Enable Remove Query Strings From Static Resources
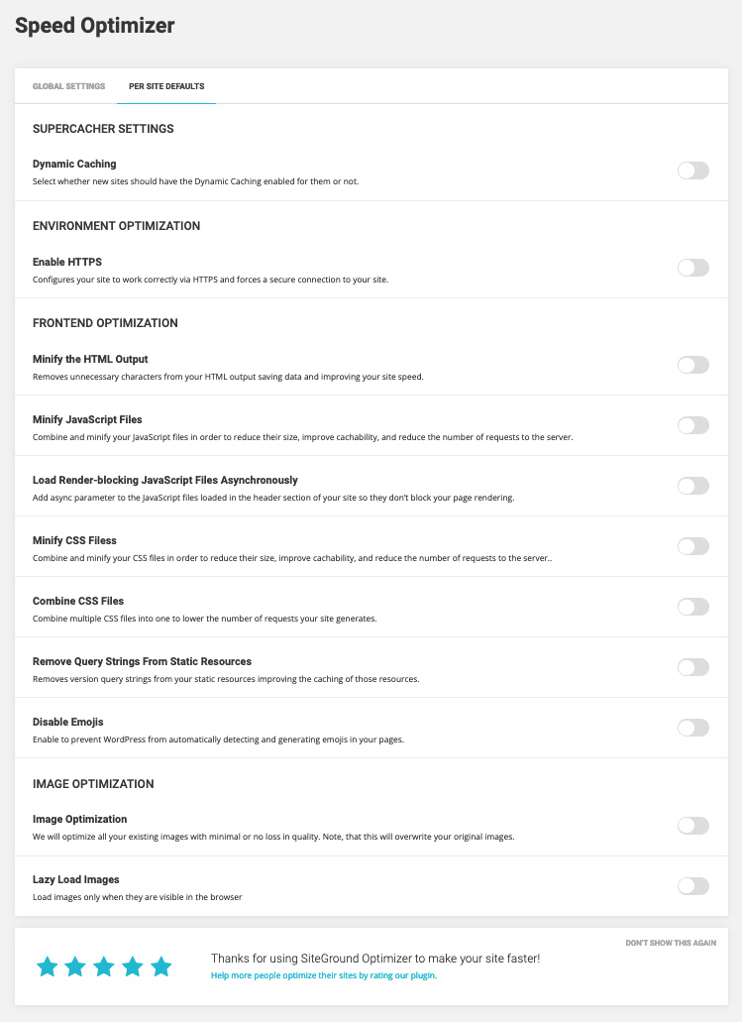The image size is (742, 1022). tap(693, 667)
